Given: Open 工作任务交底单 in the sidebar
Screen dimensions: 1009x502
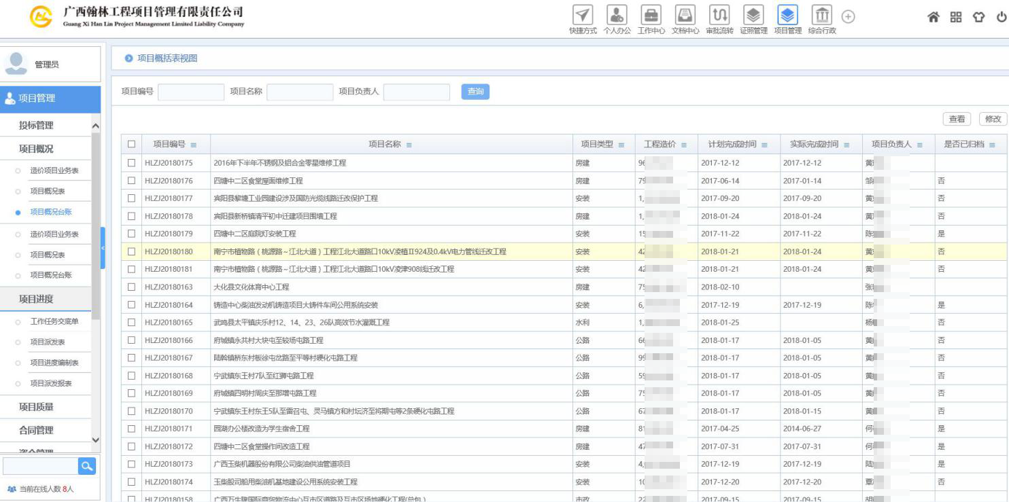Looking at the screenshot, I should (54, 321).
